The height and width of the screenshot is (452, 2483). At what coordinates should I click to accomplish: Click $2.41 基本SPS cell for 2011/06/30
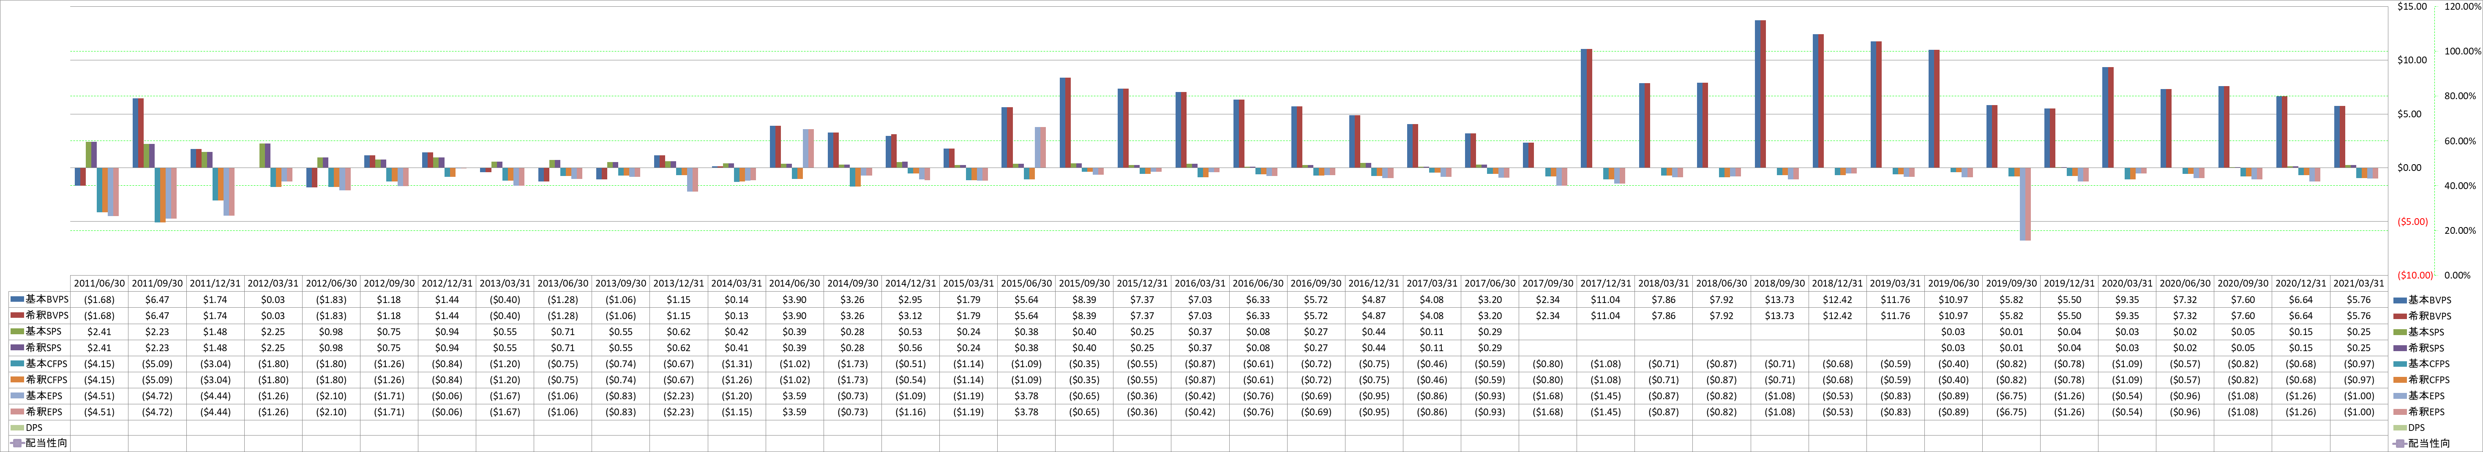[x=100, y=332]
